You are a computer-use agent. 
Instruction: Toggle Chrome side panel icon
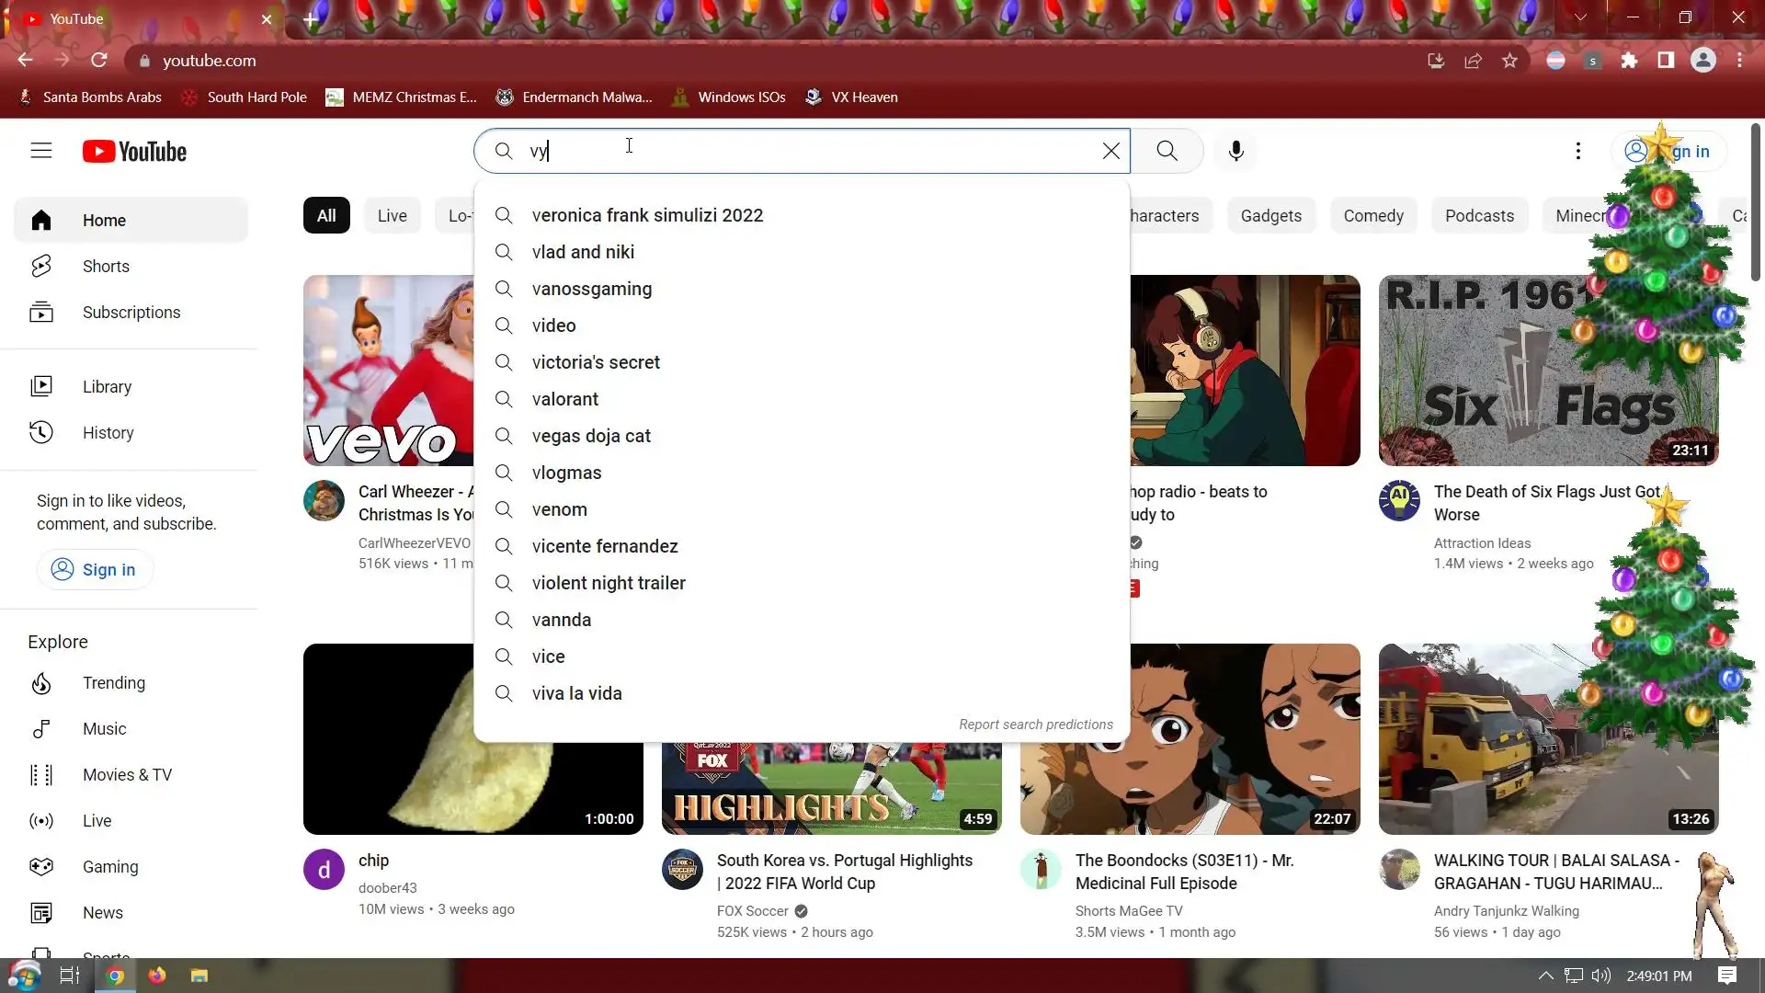1666,61
